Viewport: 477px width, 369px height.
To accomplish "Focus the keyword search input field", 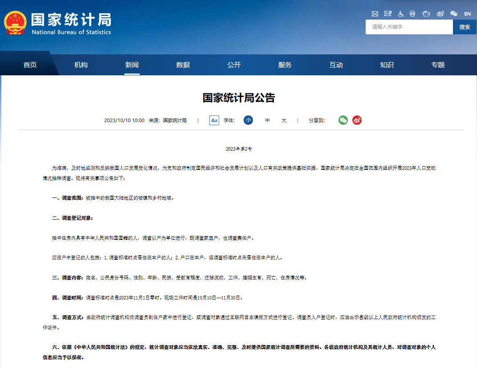I will click(x=409, y=27).
